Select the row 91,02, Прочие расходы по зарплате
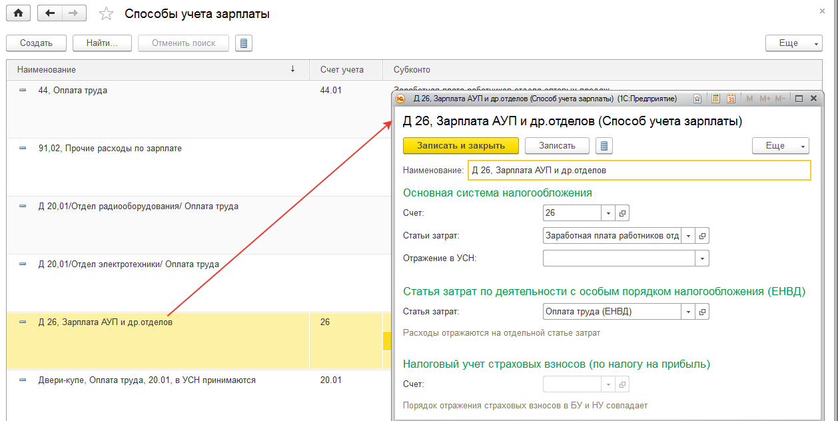838x421 pixels. (x=110, y=149)
